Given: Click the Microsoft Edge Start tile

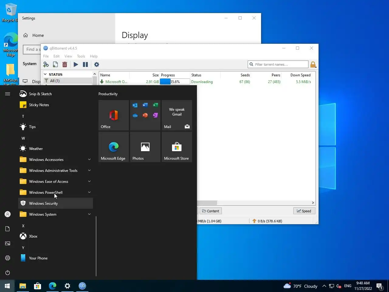Looking at the screenshot, I should (114, 147).
